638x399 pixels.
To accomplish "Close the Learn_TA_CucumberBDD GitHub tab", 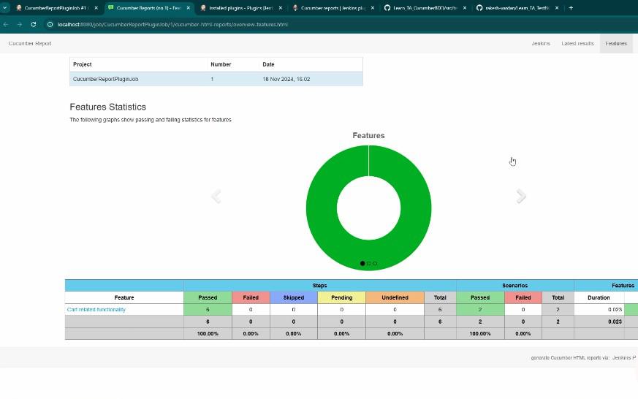I will pyautogui.click(x=465, y=8).
